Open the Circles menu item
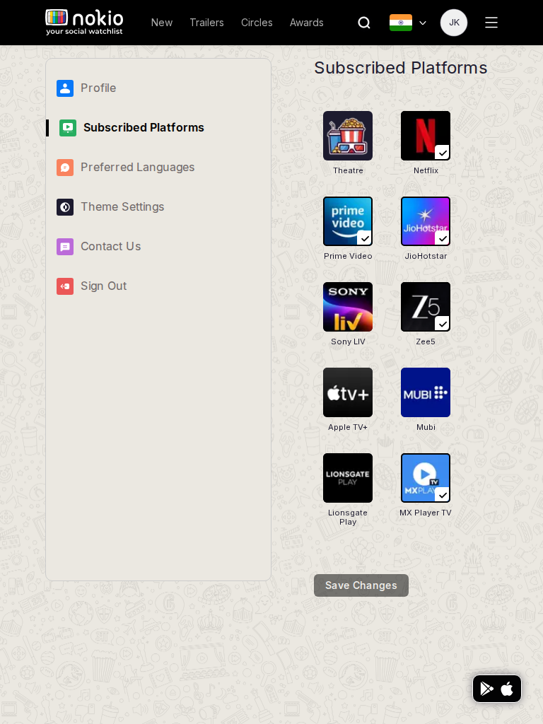Screen dimensions: 543x724 pos(257,23)
